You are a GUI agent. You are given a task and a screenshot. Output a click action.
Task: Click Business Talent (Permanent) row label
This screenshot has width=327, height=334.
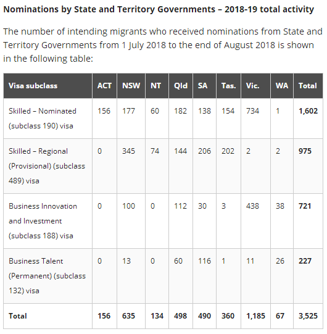48,276
